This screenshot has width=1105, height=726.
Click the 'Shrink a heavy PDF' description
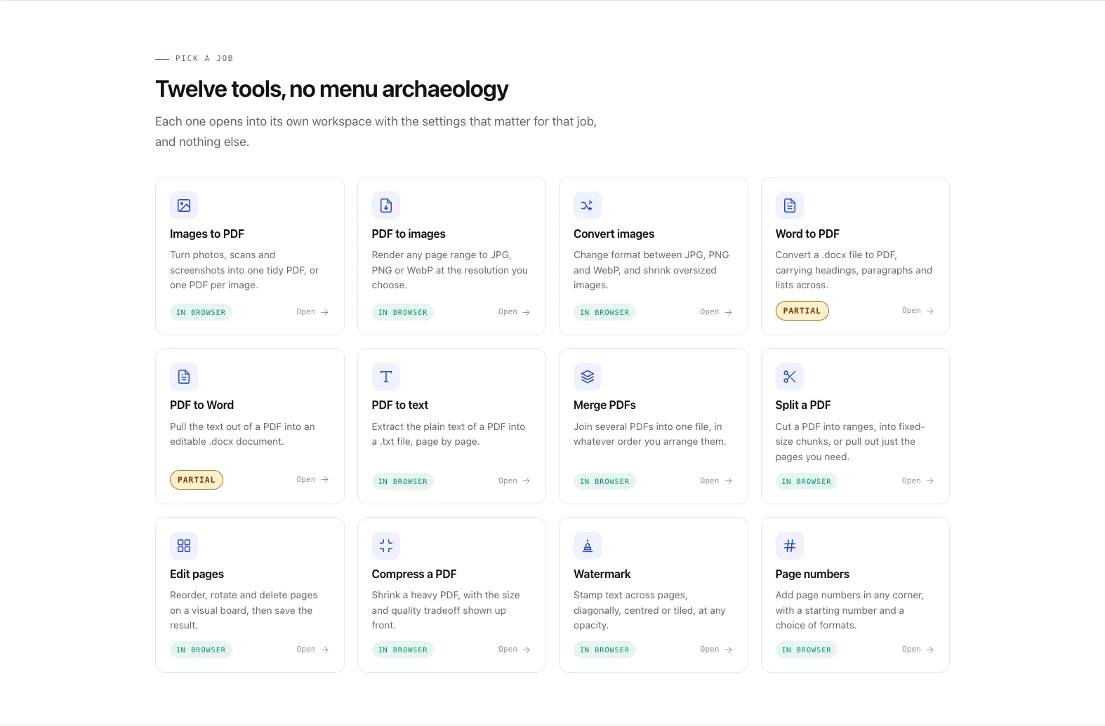click(x=446, y=610)
